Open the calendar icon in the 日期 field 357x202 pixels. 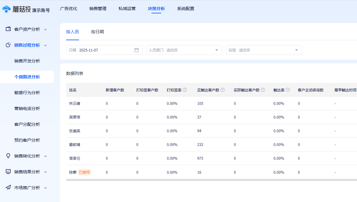tap(136, 50)
